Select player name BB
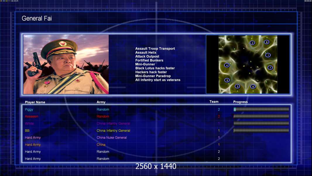The image size is (312, 176). [x=27, y=131]
